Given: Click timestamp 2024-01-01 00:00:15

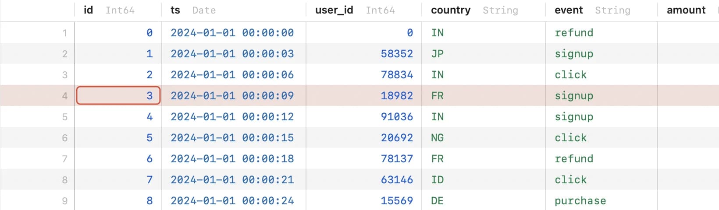Looking at the screenshot, I should (232, 138).
